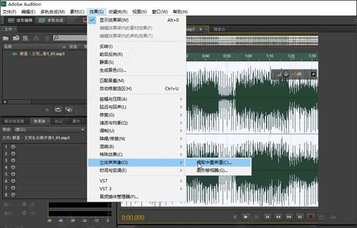Click the 效果(S) menu in menu bar

tap(96, 12)
